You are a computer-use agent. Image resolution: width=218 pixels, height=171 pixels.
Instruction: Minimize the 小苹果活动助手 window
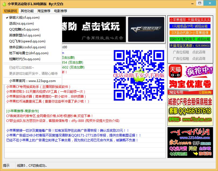(192, 3)
